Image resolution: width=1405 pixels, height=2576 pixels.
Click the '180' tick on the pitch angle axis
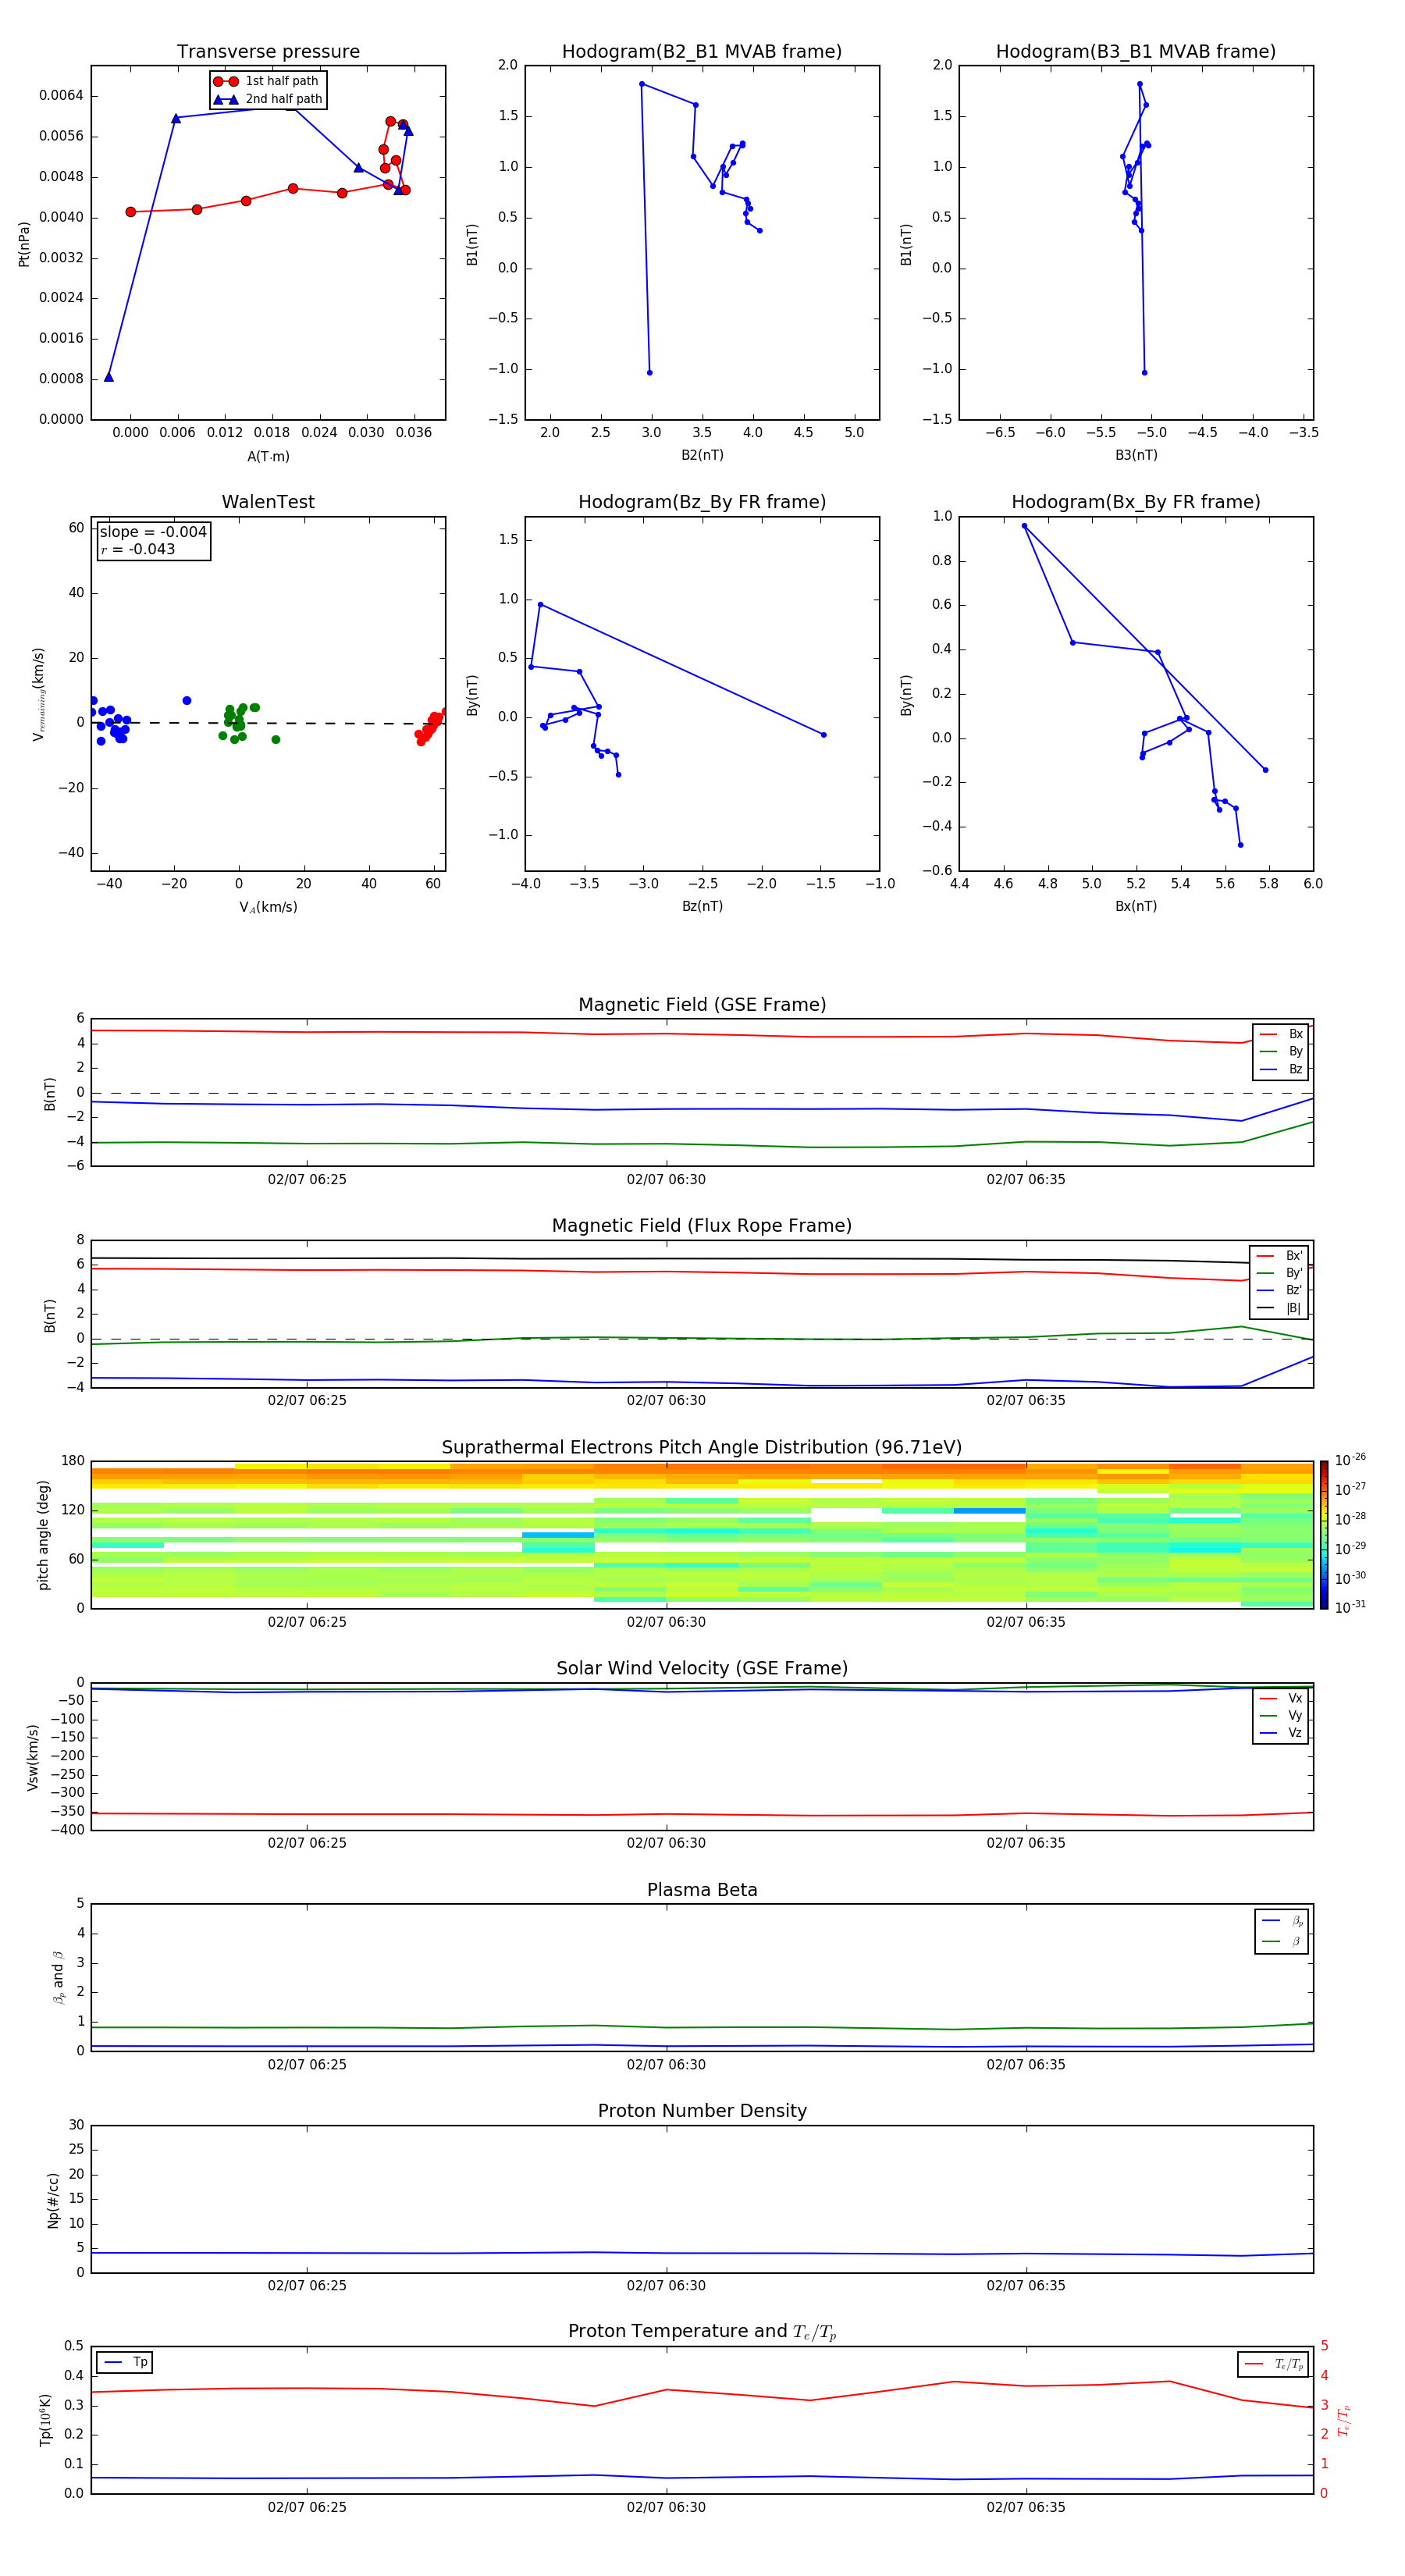(73, 1461)
